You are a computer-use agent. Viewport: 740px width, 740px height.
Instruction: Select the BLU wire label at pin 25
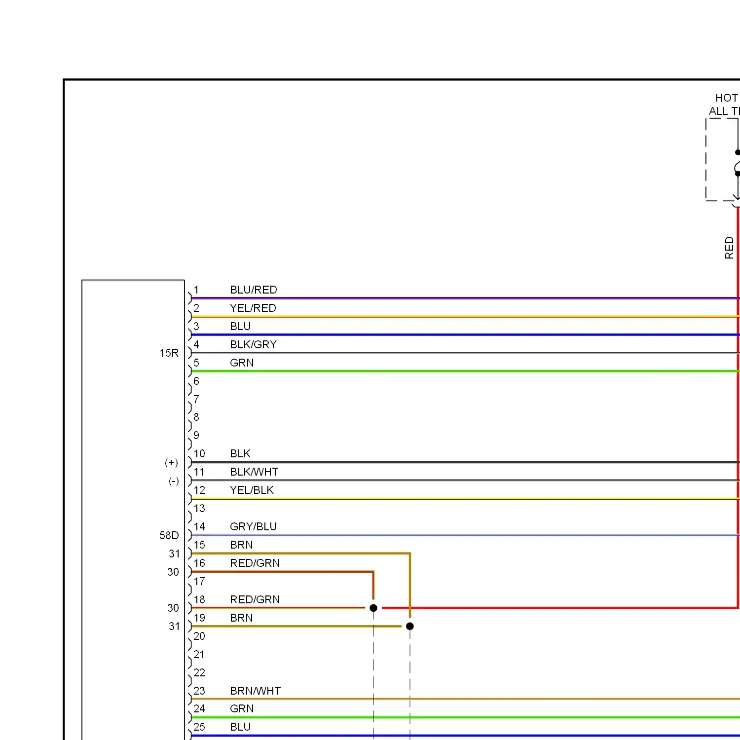240,727
